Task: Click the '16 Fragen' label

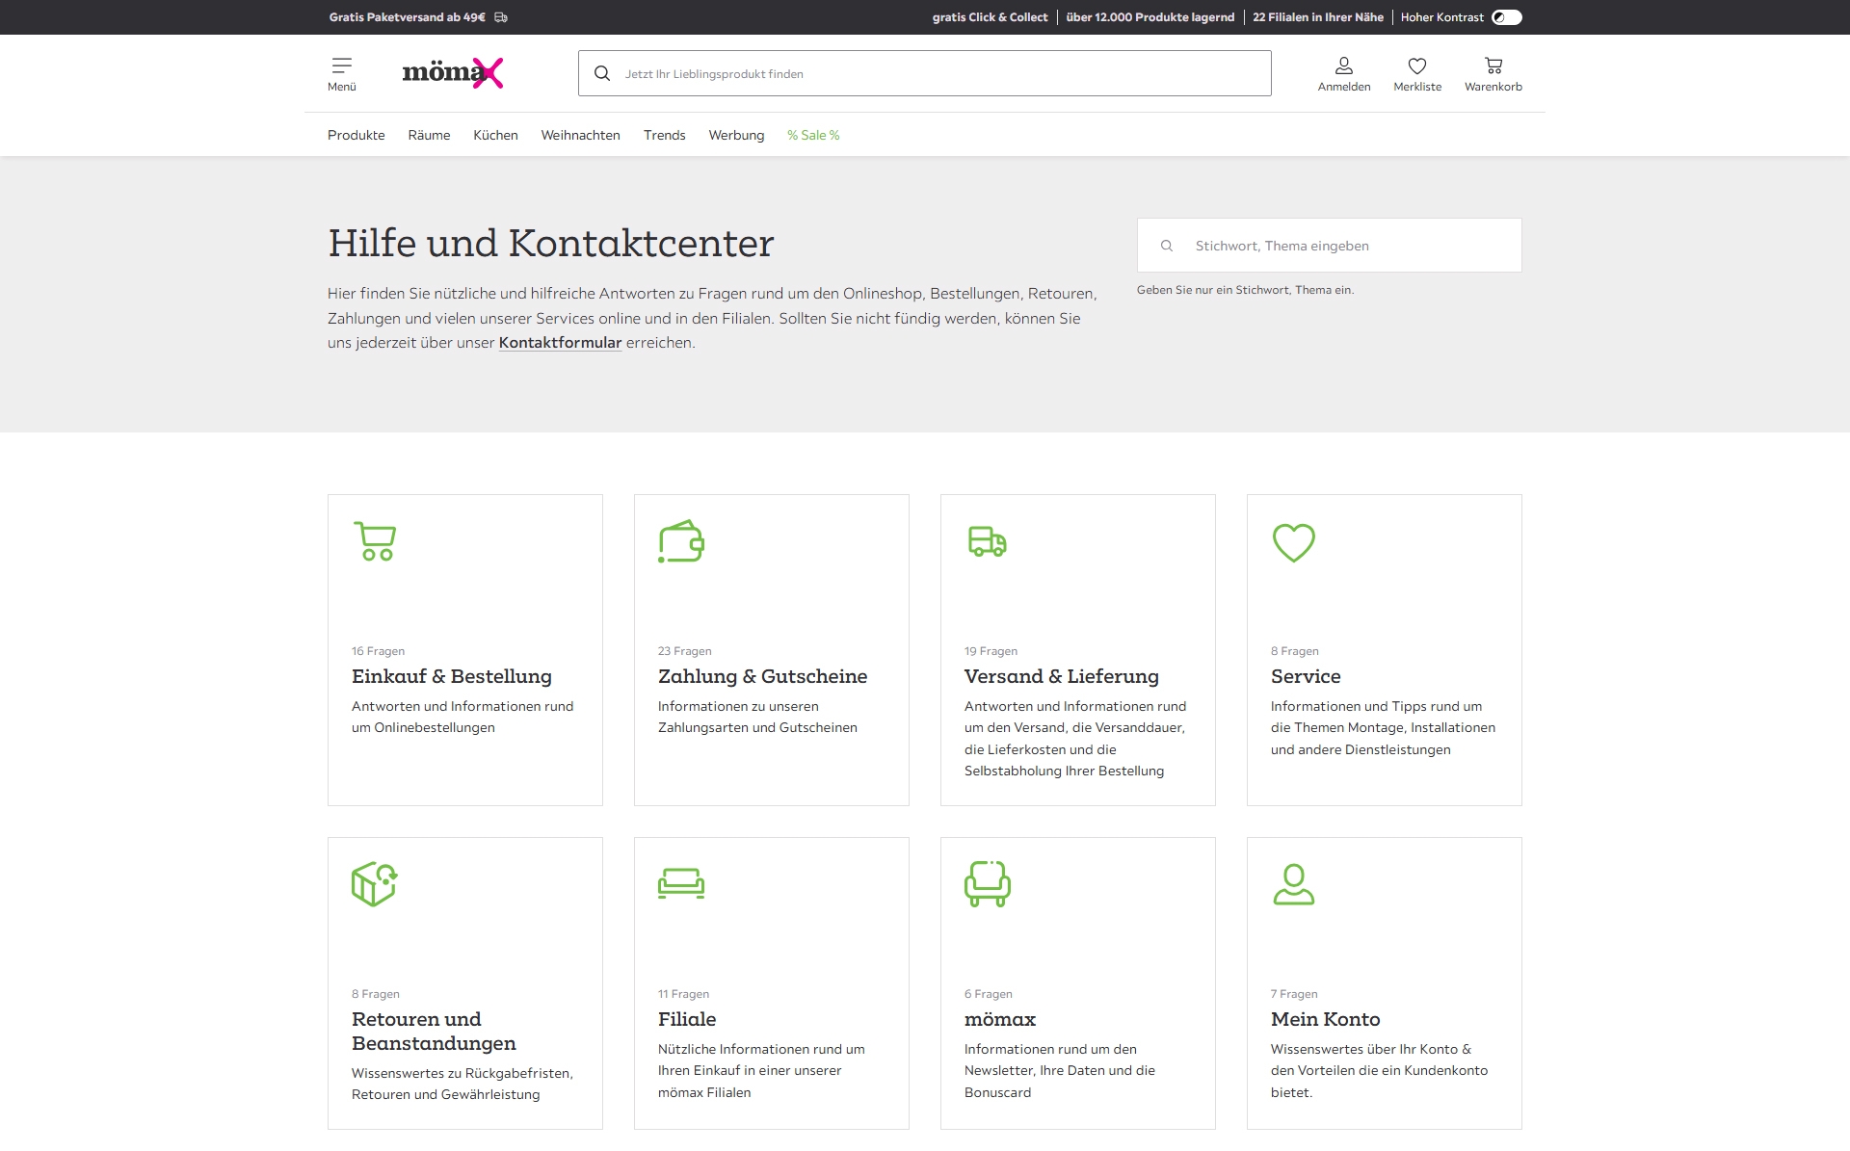Action: click(378, 651)
